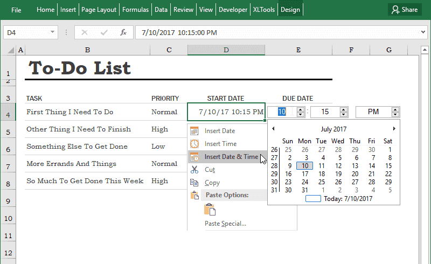Click 'Something Else To Get Done' cell
The image size is (431, 264).
click(x=87, y=147)
